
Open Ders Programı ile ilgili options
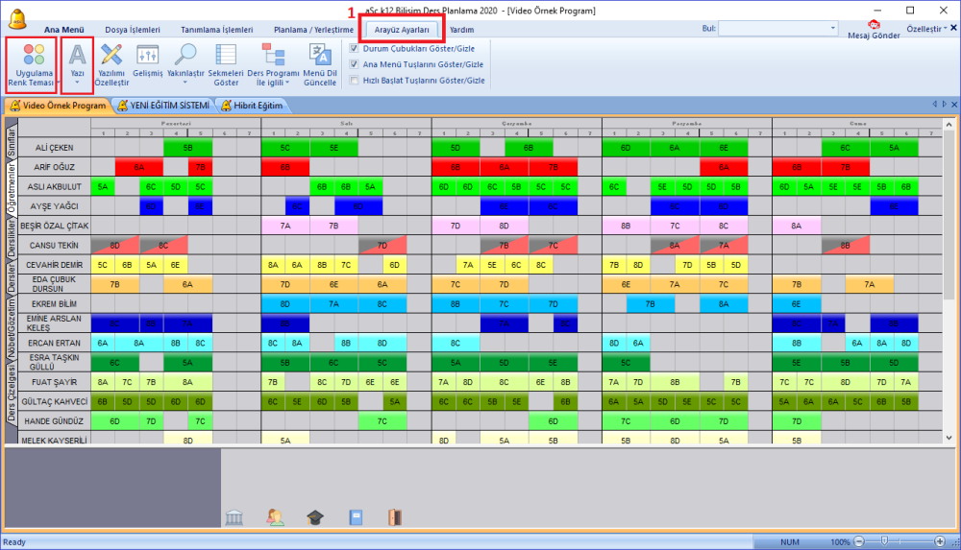click(x=273, y=65)
